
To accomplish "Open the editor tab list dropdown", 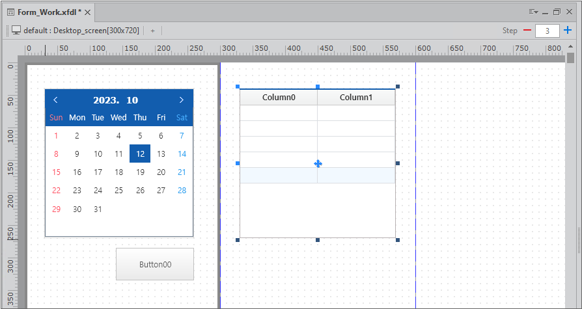I will coord(533,12).
